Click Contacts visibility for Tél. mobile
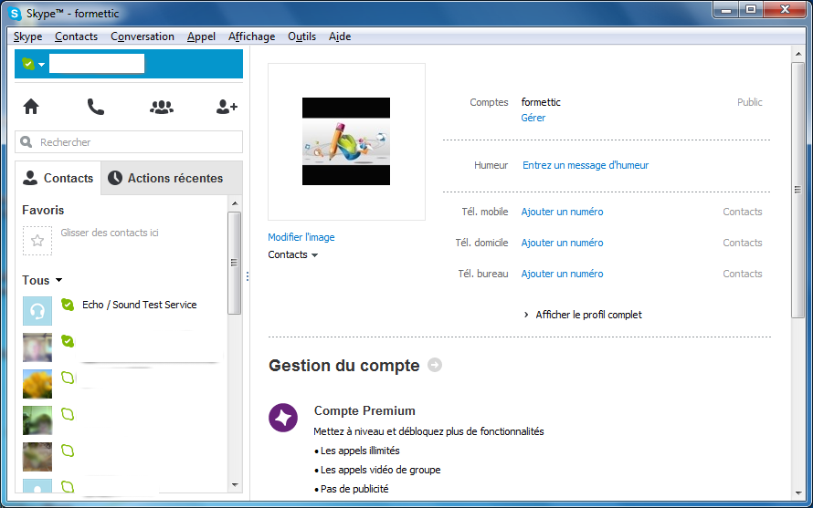 tap(743, 212)
